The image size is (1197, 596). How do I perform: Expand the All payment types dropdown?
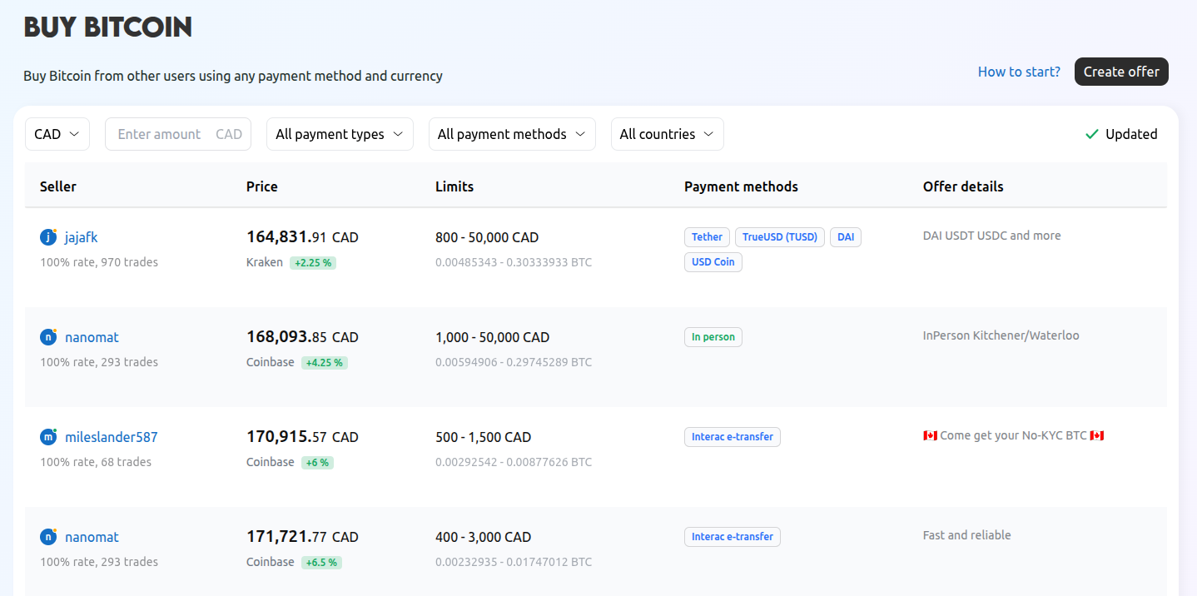click(339, 133)
